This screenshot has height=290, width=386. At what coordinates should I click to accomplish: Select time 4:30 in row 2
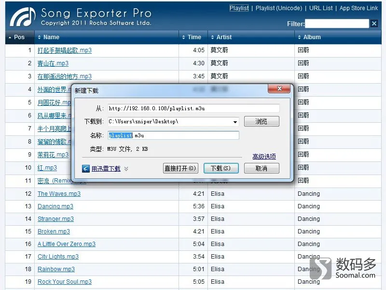(x=199, y=63)
